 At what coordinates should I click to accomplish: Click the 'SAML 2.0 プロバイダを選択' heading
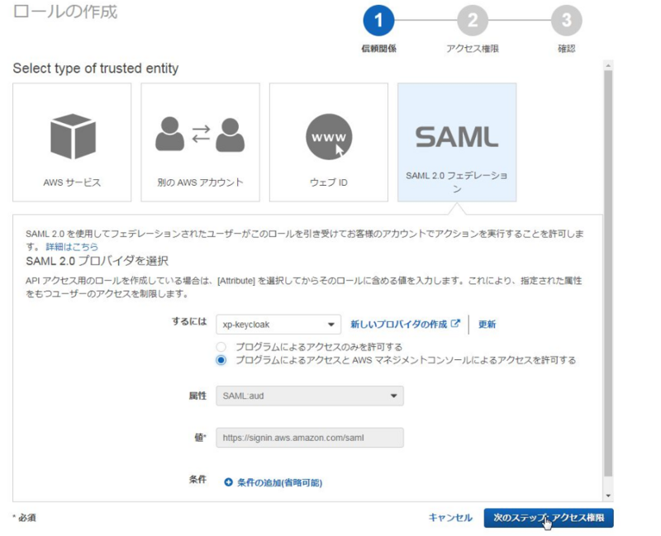[x=97, y=261]
